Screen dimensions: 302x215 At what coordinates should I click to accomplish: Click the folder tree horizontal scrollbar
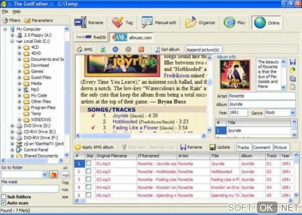click(32, 160)
